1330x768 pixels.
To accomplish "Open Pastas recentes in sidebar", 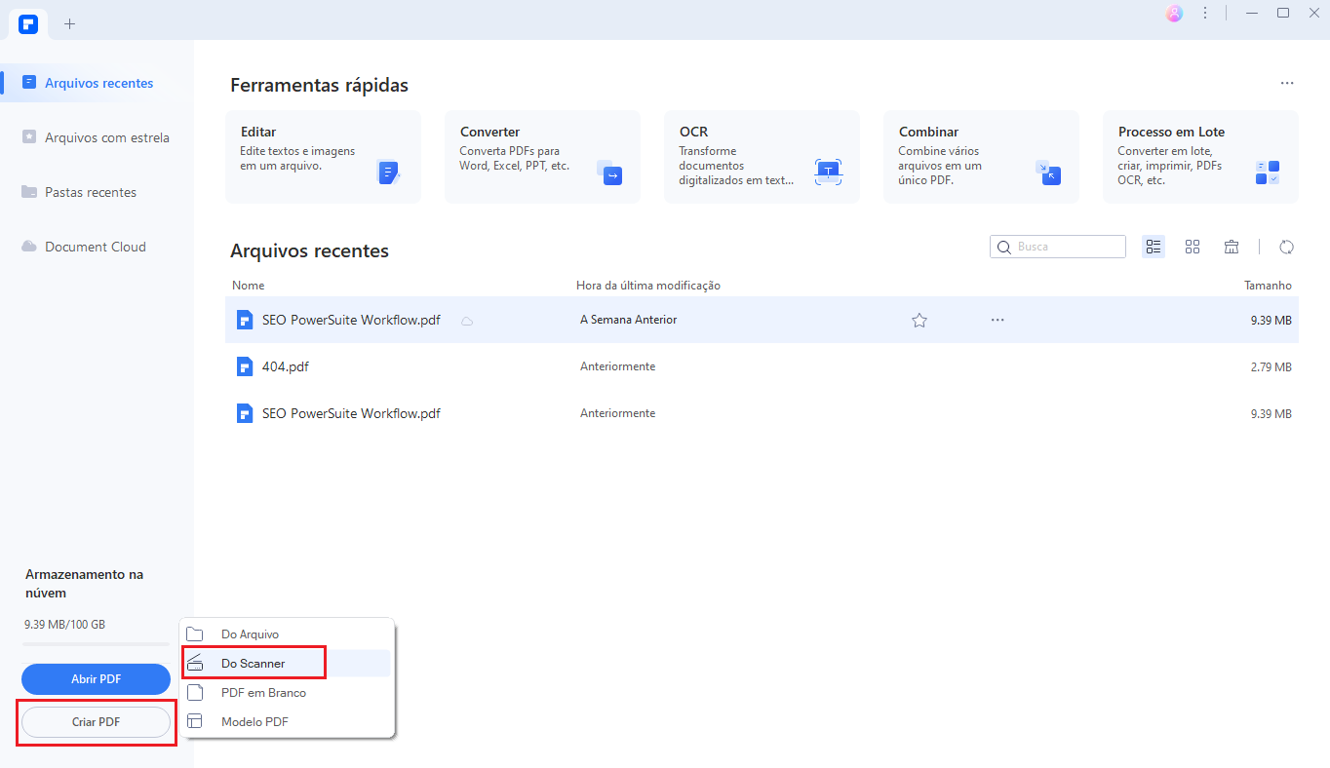I will click(x=79, y=192).
